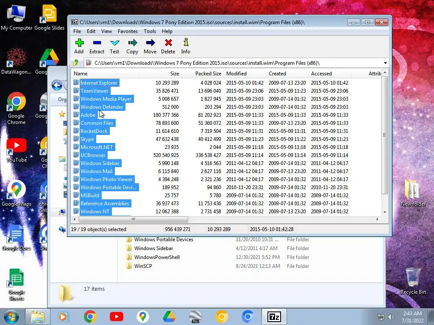
Task: Select the Google Maps desktop shortcut
Action: click(x=17, y=193)
